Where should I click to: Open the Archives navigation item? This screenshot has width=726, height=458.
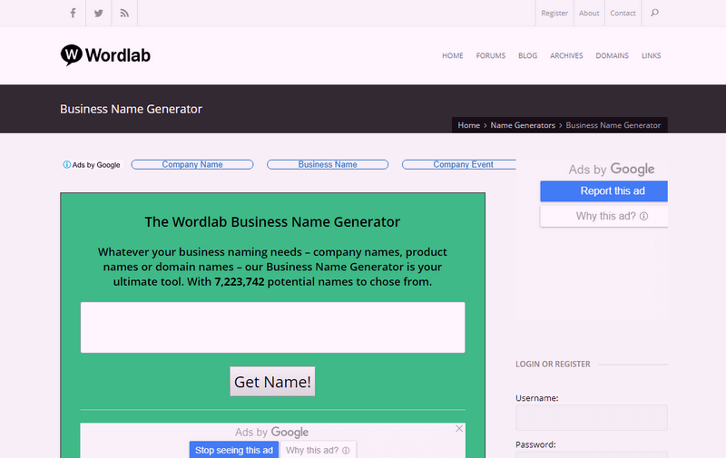pyautogui.click(x=566, y=56)
